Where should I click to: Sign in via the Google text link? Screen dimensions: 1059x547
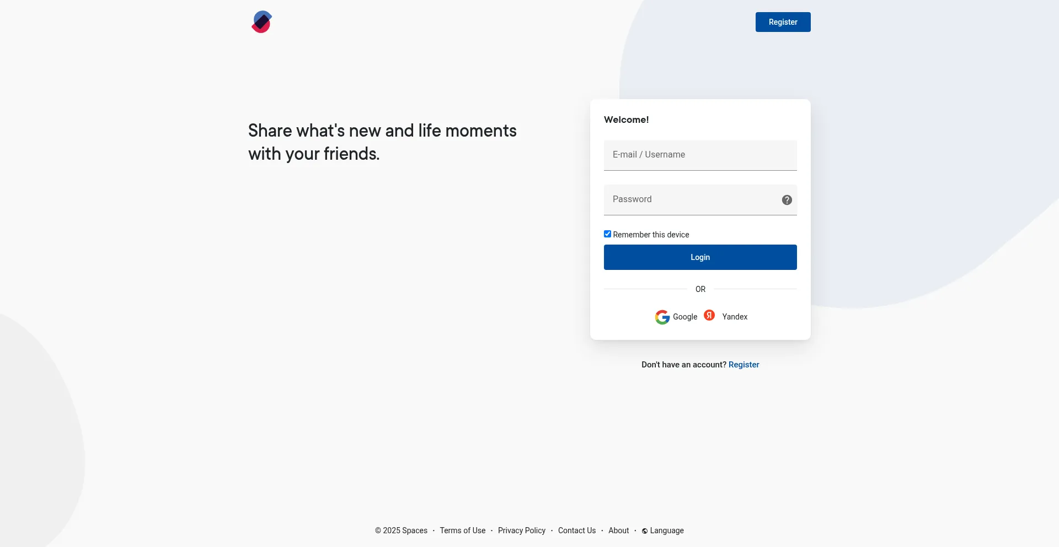coord(685,317)
